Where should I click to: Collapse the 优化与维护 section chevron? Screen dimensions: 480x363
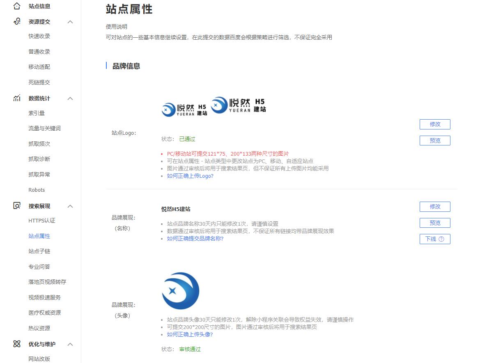(x=70, y=344)
